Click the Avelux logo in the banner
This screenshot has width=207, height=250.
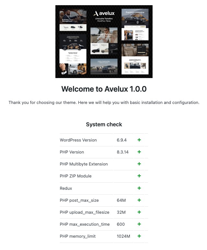tap(104, 14)
